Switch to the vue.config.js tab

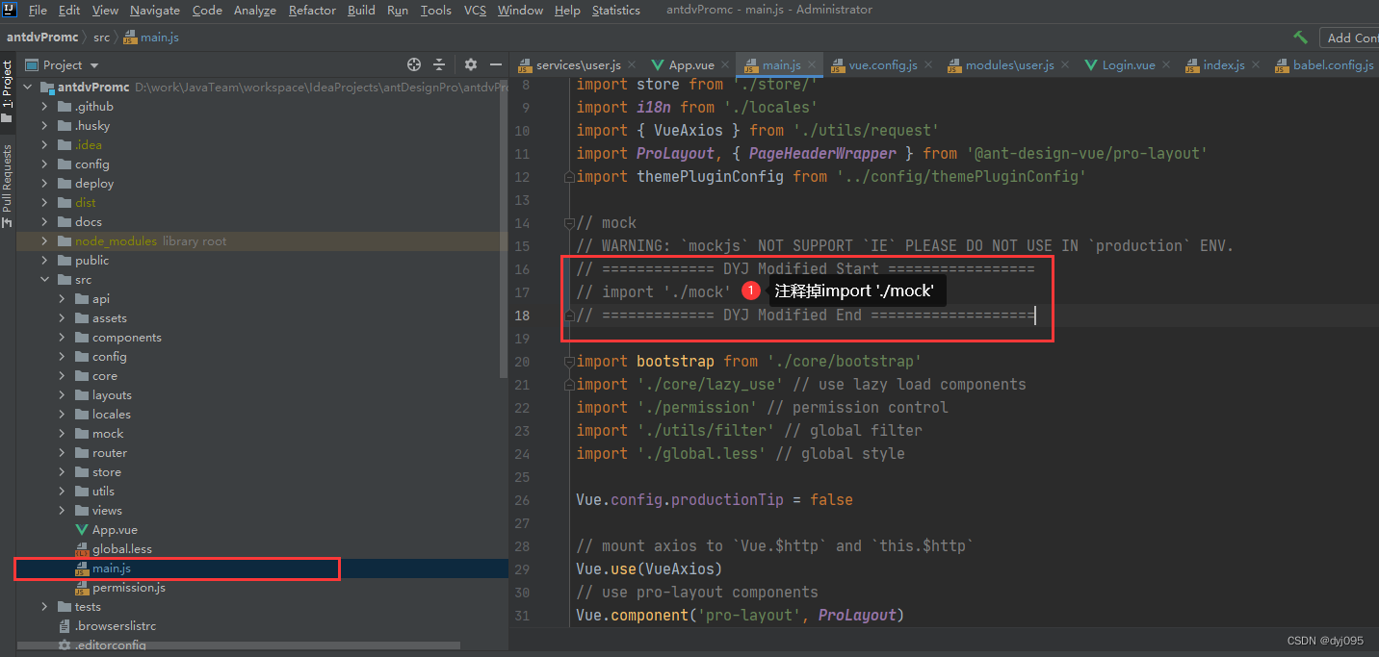pos(881,65)
